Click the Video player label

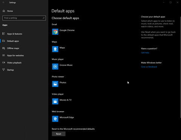click(x=58, y=94)
